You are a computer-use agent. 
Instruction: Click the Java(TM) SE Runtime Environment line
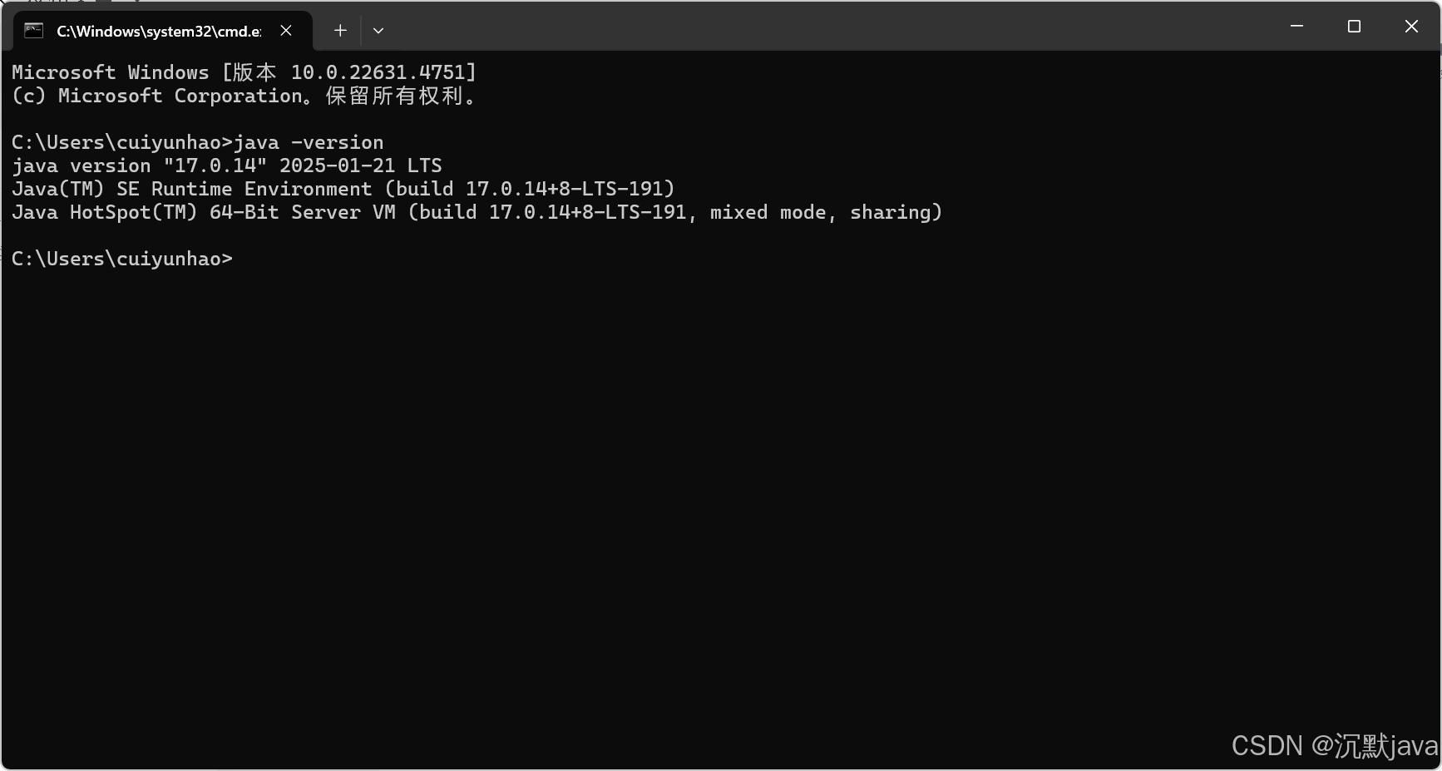pyautogui.click(x=343, y=189)
